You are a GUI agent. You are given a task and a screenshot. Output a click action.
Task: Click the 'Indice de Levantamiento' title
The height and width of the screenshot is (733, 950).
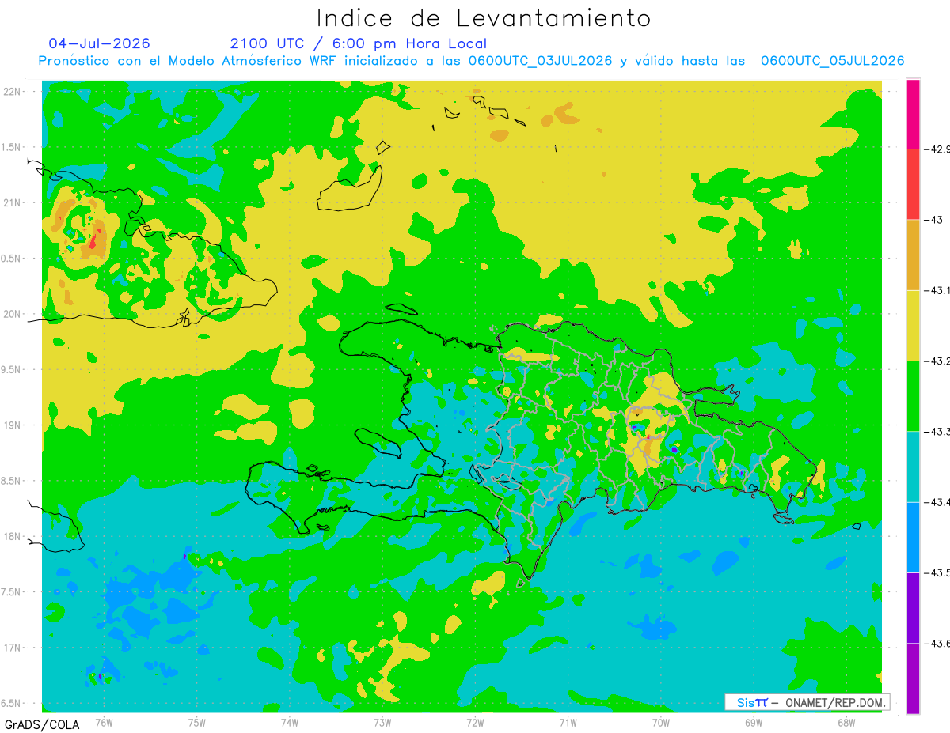484,17
